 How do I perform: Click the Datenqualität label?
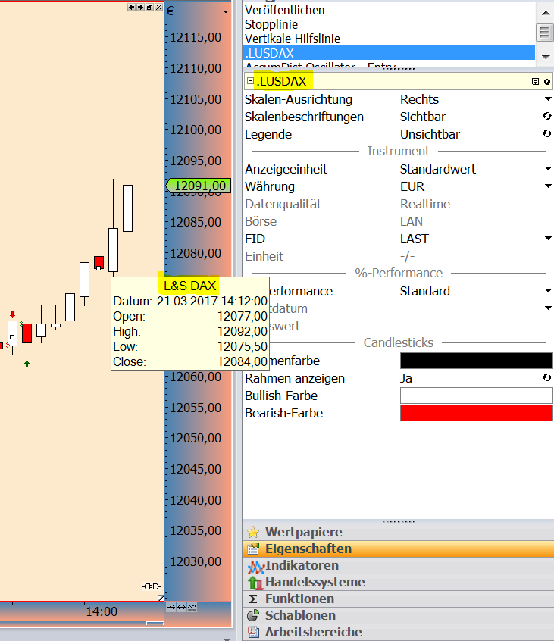click(x=283, y=204)
